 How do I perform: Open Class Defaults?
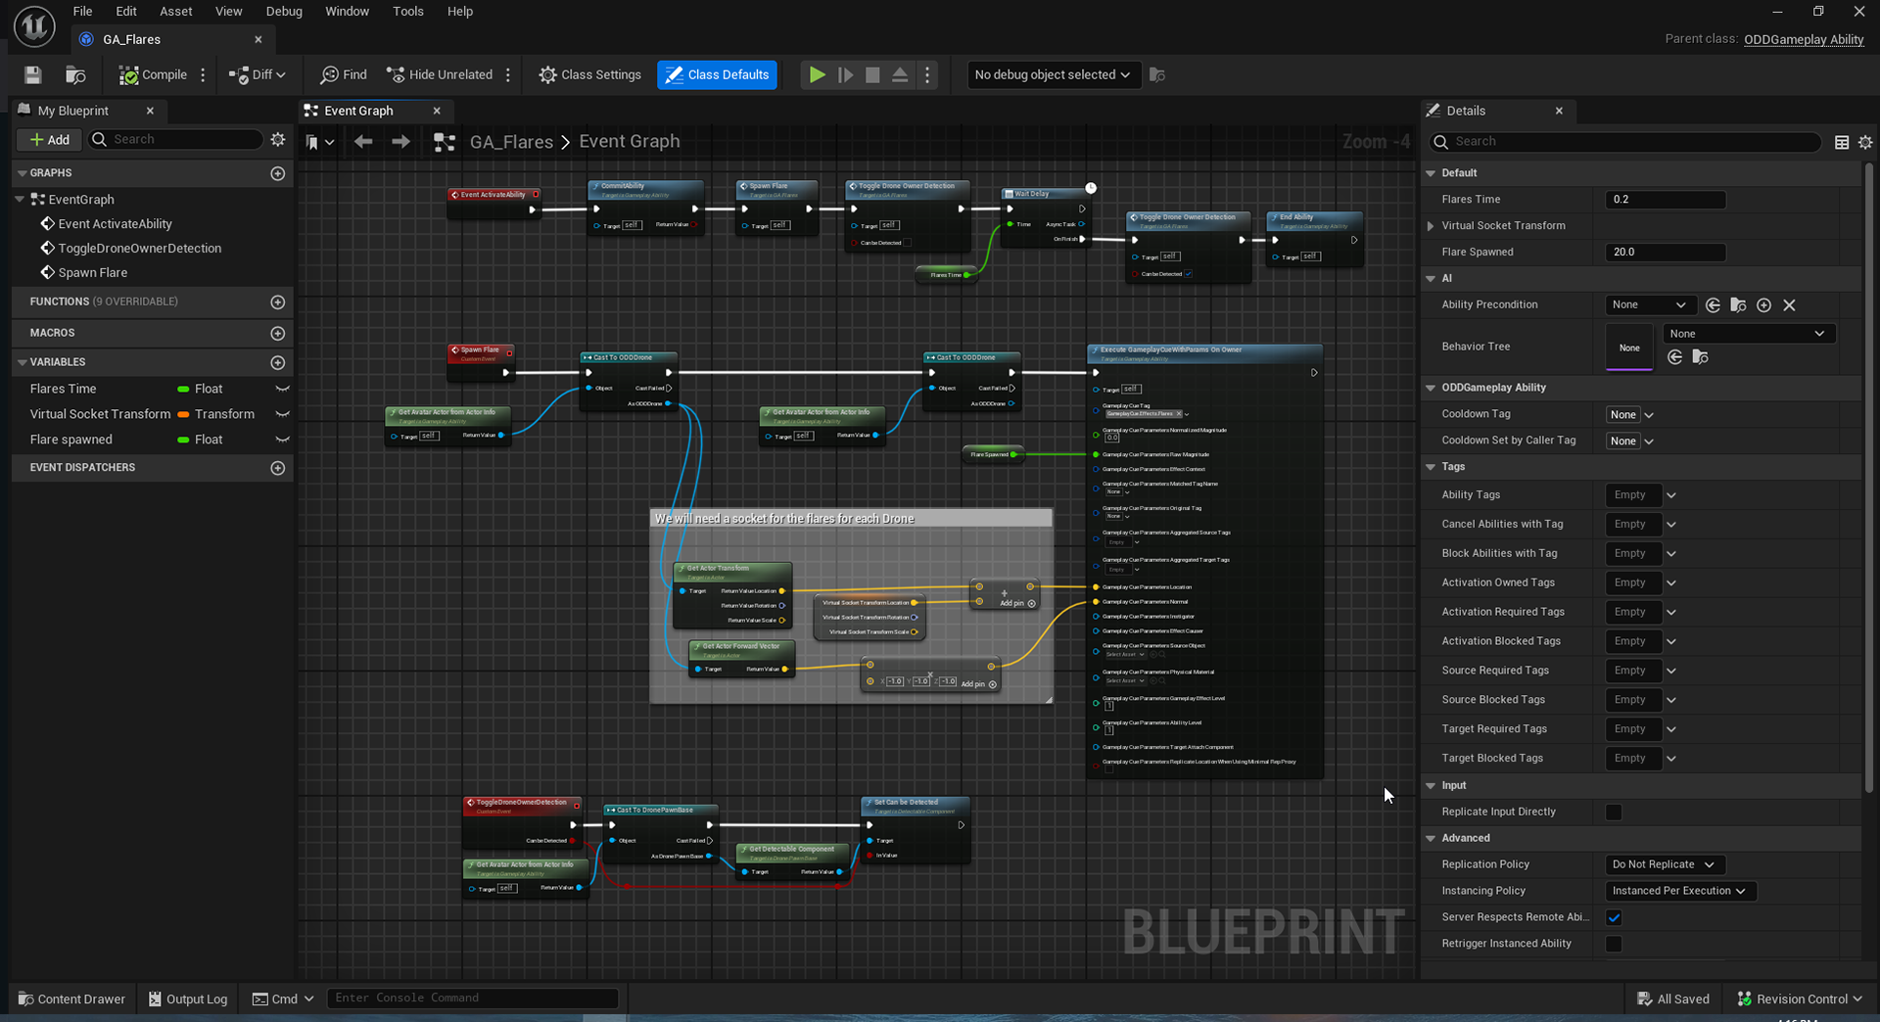tap(718, 75)
